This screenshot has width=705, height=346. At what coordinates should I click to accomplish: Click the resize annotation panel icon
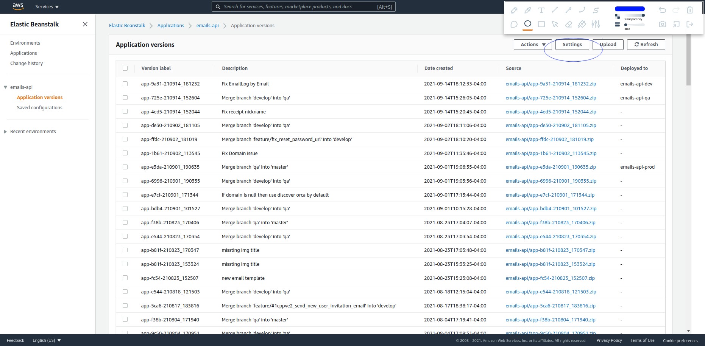[x=676, y=24]
